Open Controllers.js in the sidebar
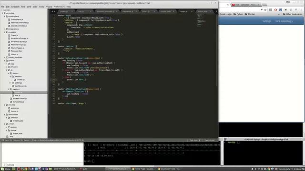 coord(17,19)
